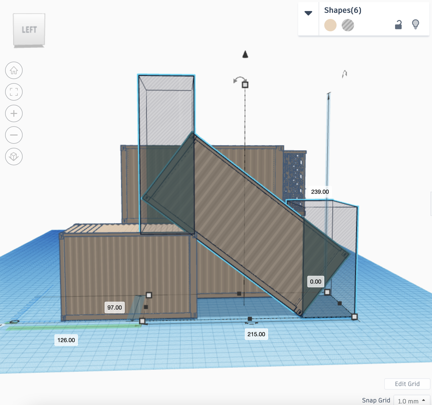
Task: Click the Edit Grid button
Action: pyautogui.click(x=407, y=384)
